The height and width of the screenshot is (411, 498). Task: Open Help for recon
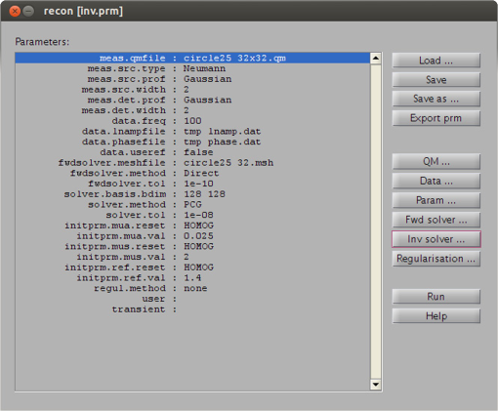tap(436, 316)
